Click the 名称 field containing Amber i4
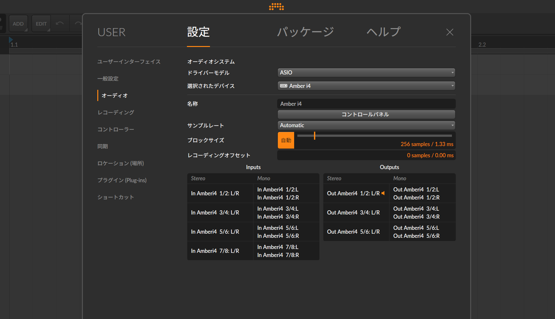The height and width of the screenshot is (319, 555). click(x=366, y=104)
